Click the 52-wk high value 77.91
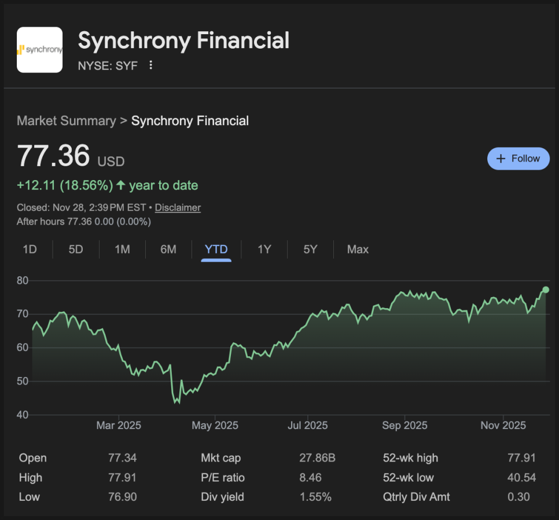559x520 pixels. click(521, 458)
